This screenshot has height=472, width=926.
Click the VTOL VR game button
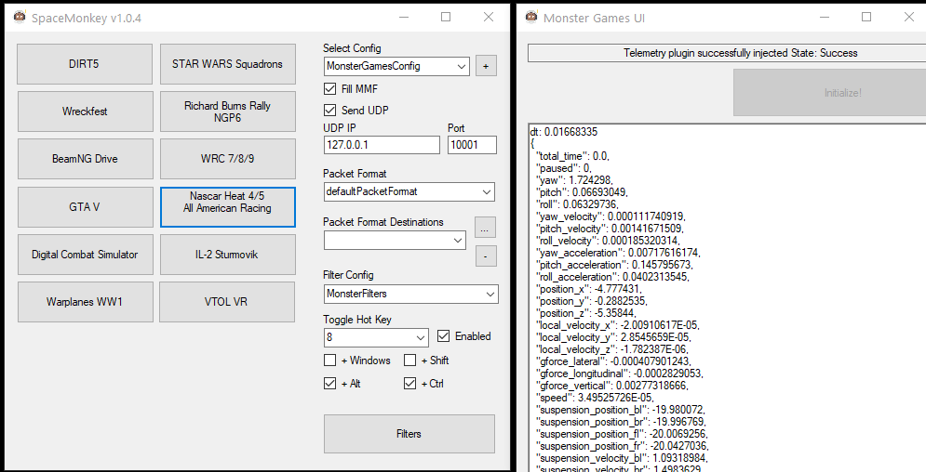click(x=227, y=302)
